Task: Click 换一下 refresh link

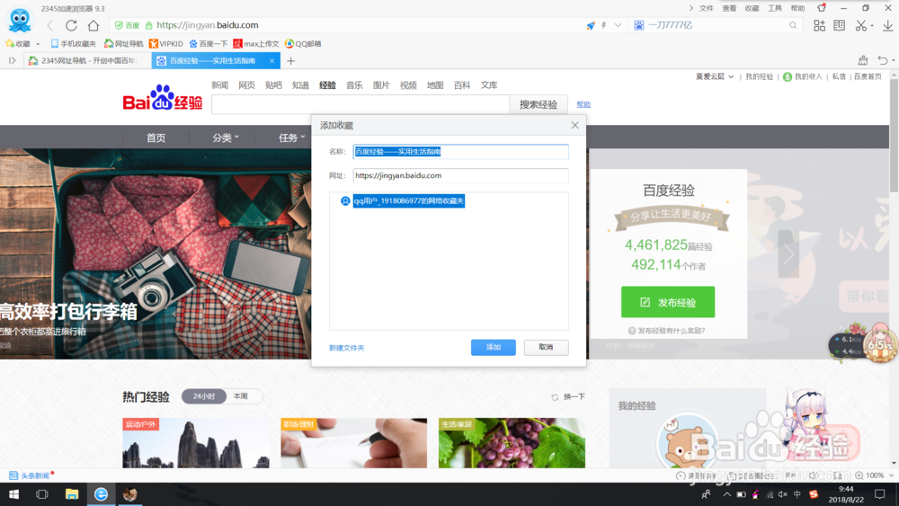Action: coord(568,396)
